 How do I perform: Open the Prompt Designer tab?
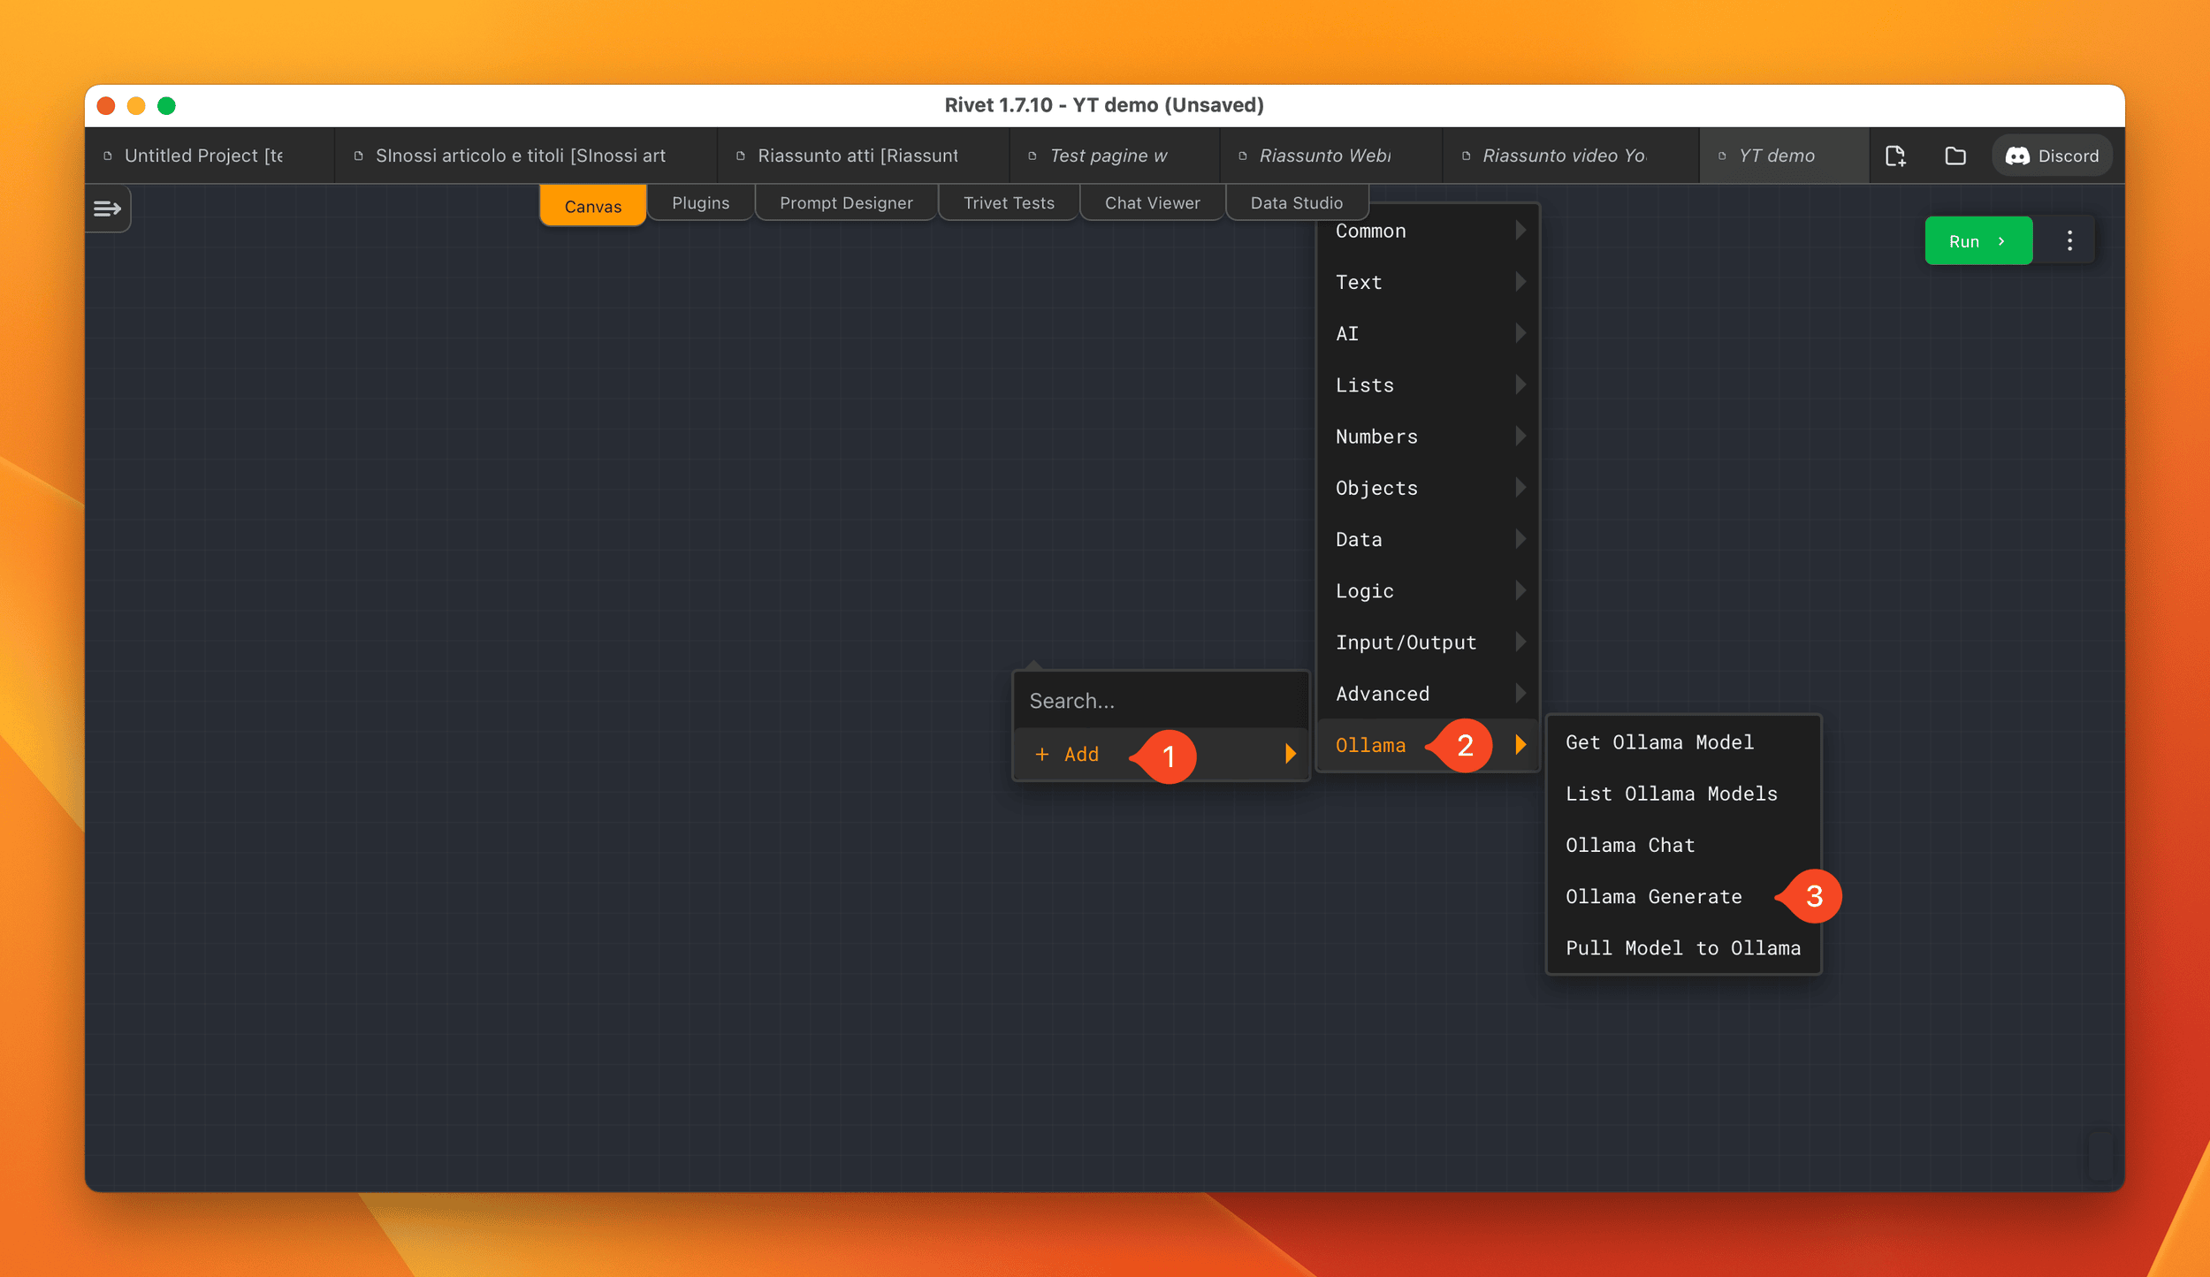coord(846,202)
